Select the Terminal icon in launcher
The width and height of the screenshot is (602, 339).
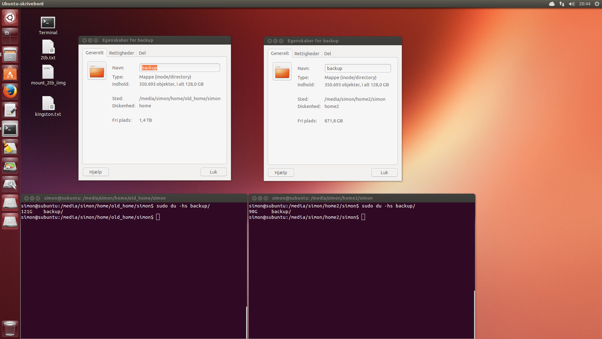[10, 129]
